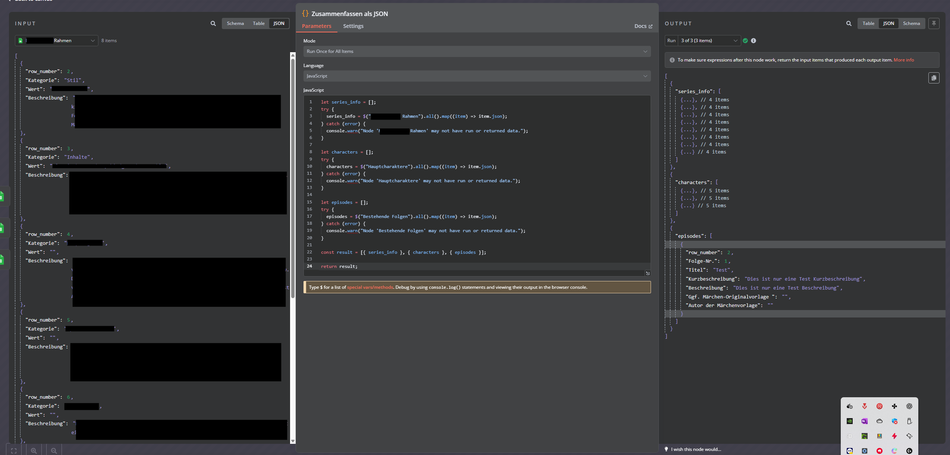Pin the output data with pin icon
Image resolution: width=950 pixels, height=455 pixels.
934,23
